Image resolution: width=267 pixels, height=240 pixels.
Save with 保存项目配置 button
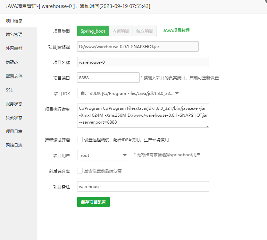coord(93,202)
